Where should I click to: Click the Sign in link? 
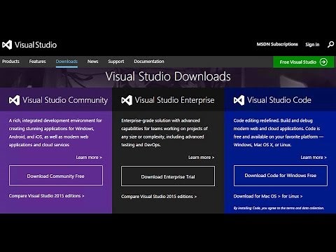312,44
